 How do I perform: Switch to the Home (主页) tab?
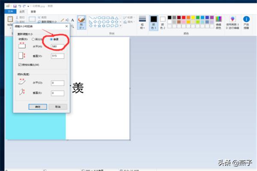coord(22,12)
